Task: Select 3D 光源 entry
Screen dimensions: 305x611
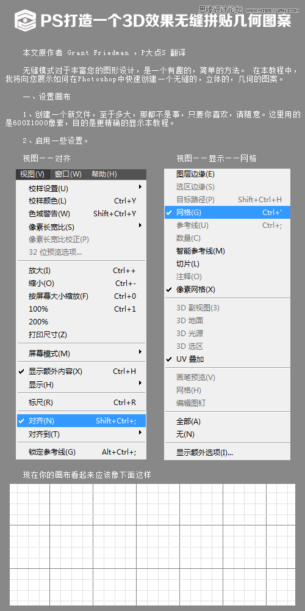Action: 227,334
